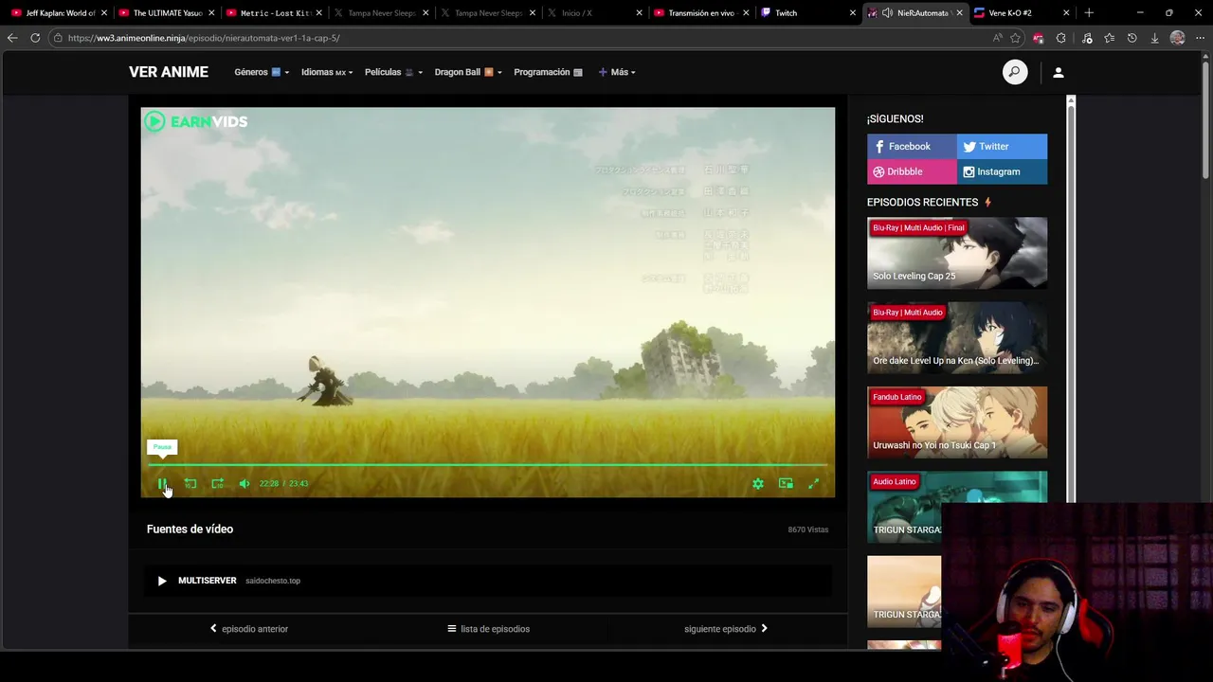The width and height of the screenshot is (1213, 682).
Task: Open the Instagram follow button
Action: point(1002,171)
